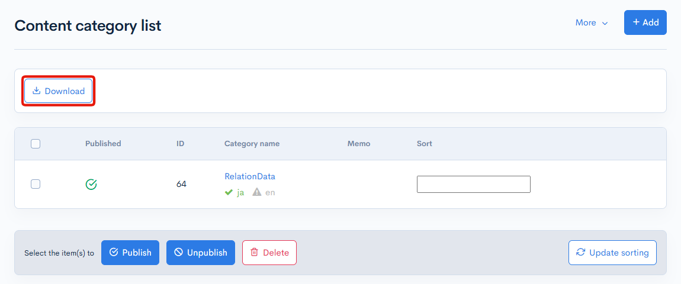This screenshot has height=284, width=681.
Task: Click the Category name column header
Action: (x=252, y=144)
